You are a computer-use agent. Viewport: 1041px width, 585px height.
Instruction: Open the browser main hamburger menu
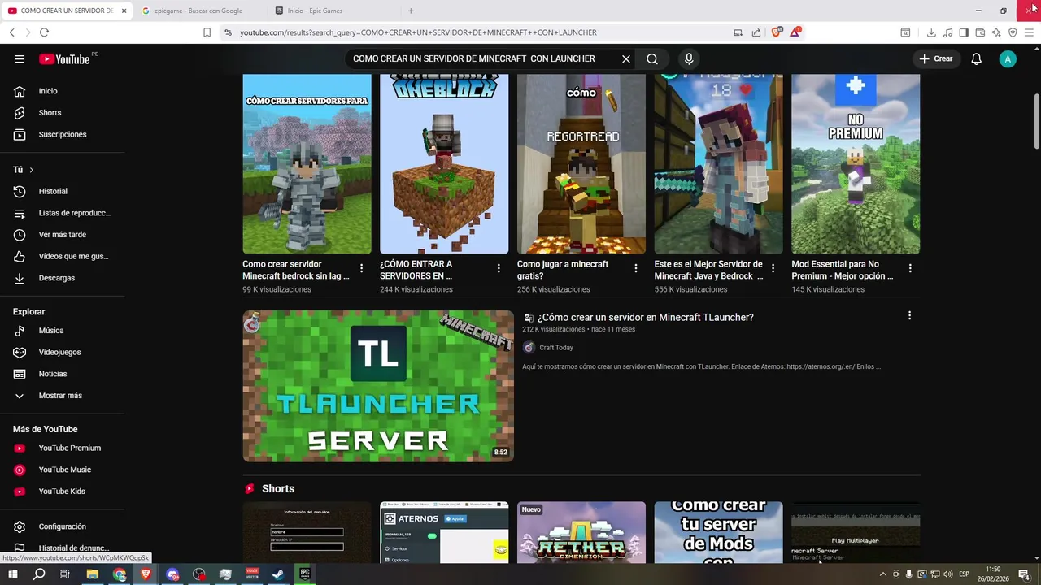pos(1030,32)
